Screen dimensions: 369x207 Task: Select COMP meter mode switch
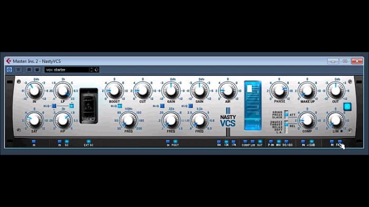[245, 142]
